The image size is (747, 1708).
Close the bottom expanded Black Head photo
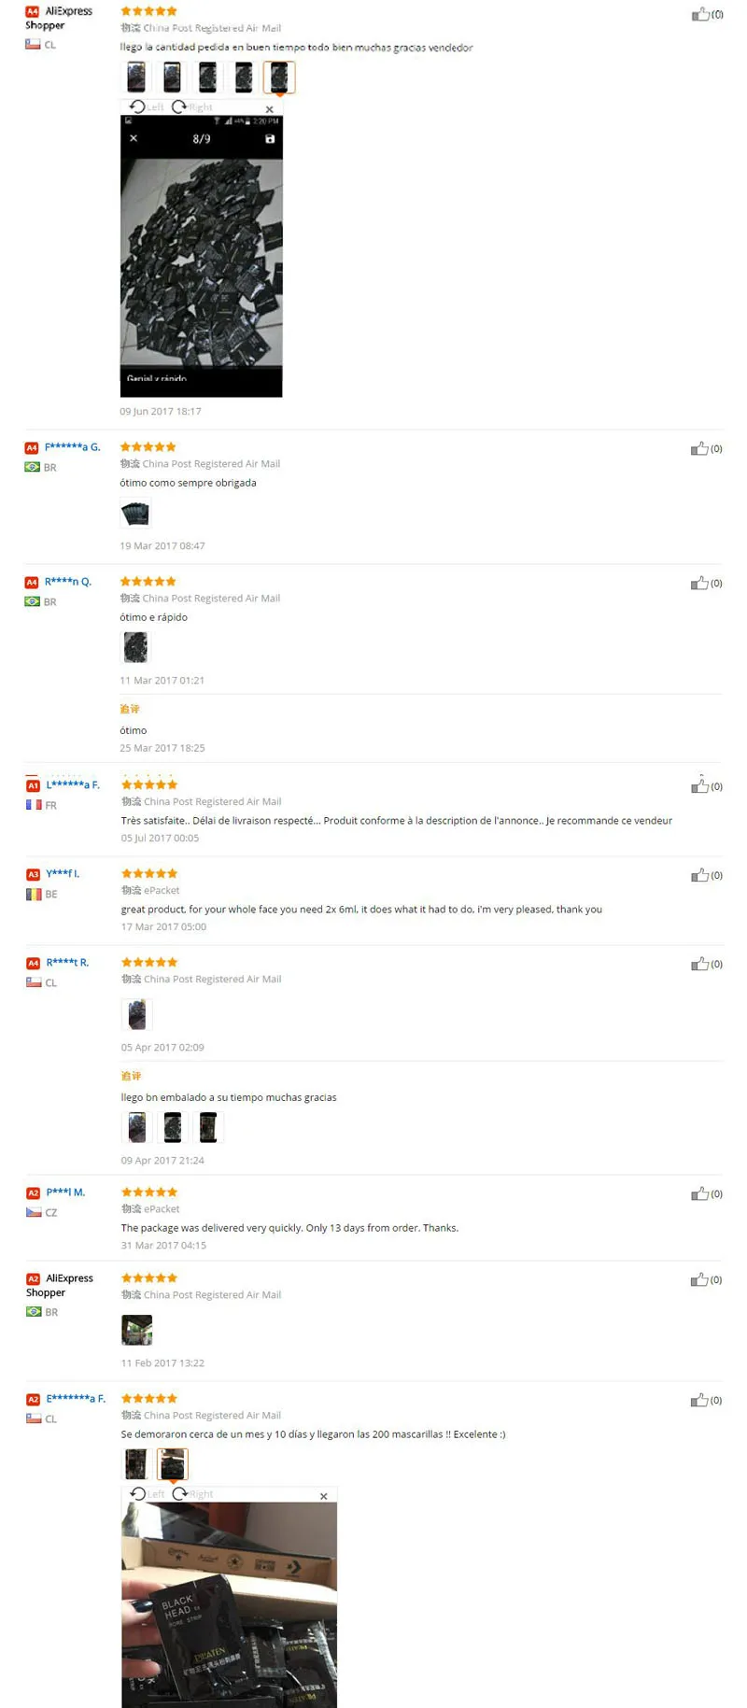pyautogui.click(x=324, y=1496)
